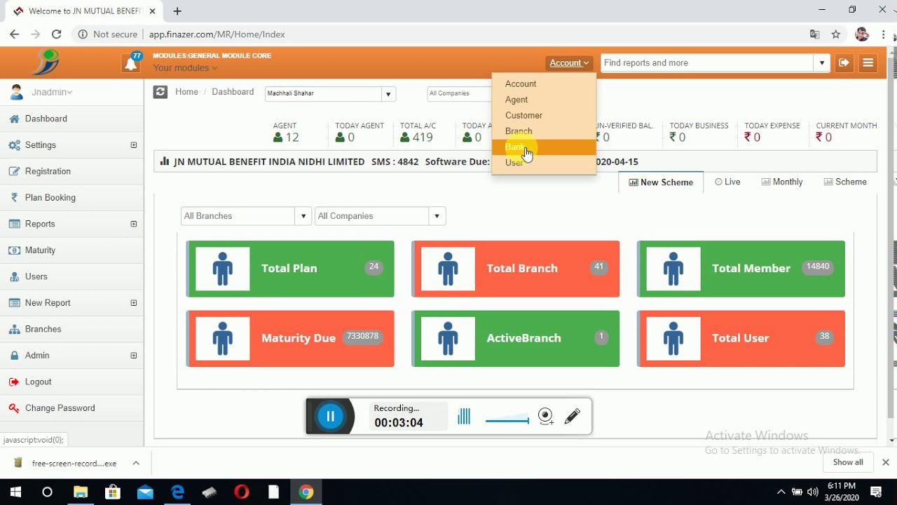Bookmark this page with the star icon
This screenshot has height=505, width=897.
[835, 34]
